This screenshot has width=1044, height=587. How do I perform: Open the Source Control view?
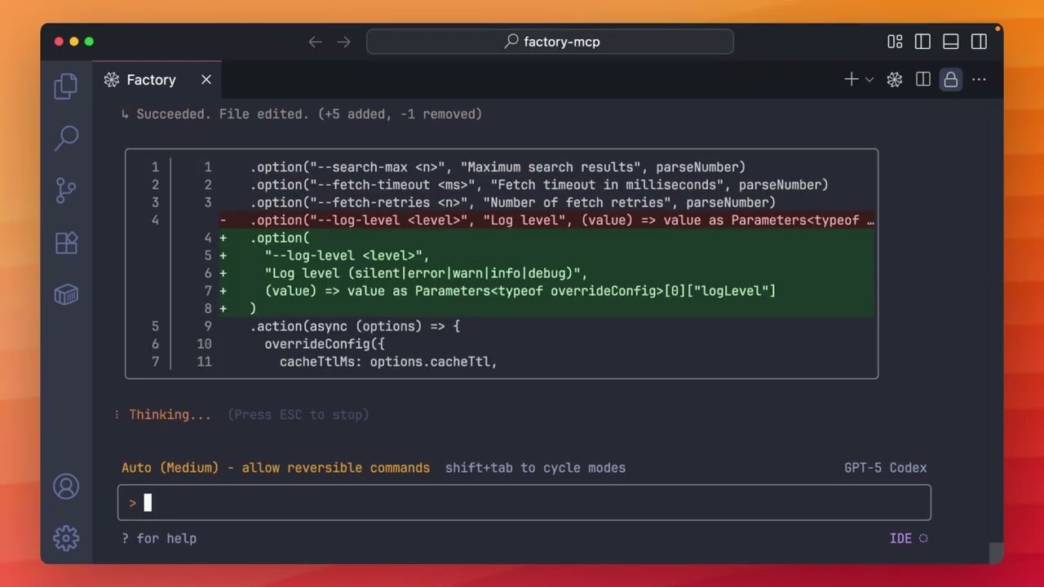[x=66, y=190]
